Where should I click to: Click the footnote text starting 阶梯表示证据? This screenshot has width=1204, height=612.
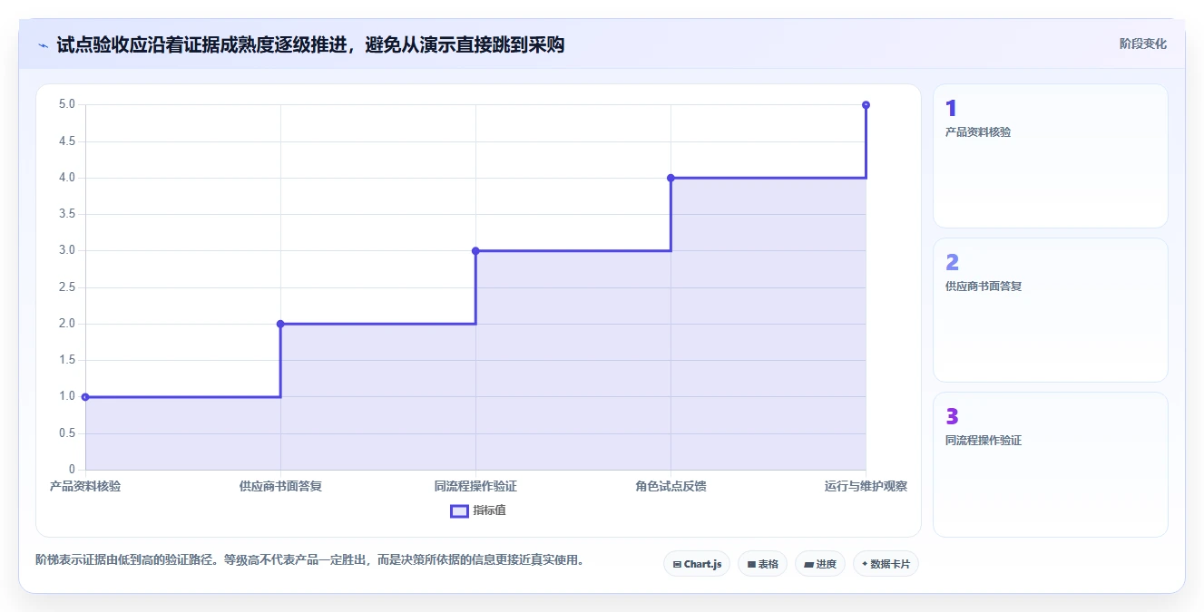point(309,559)
